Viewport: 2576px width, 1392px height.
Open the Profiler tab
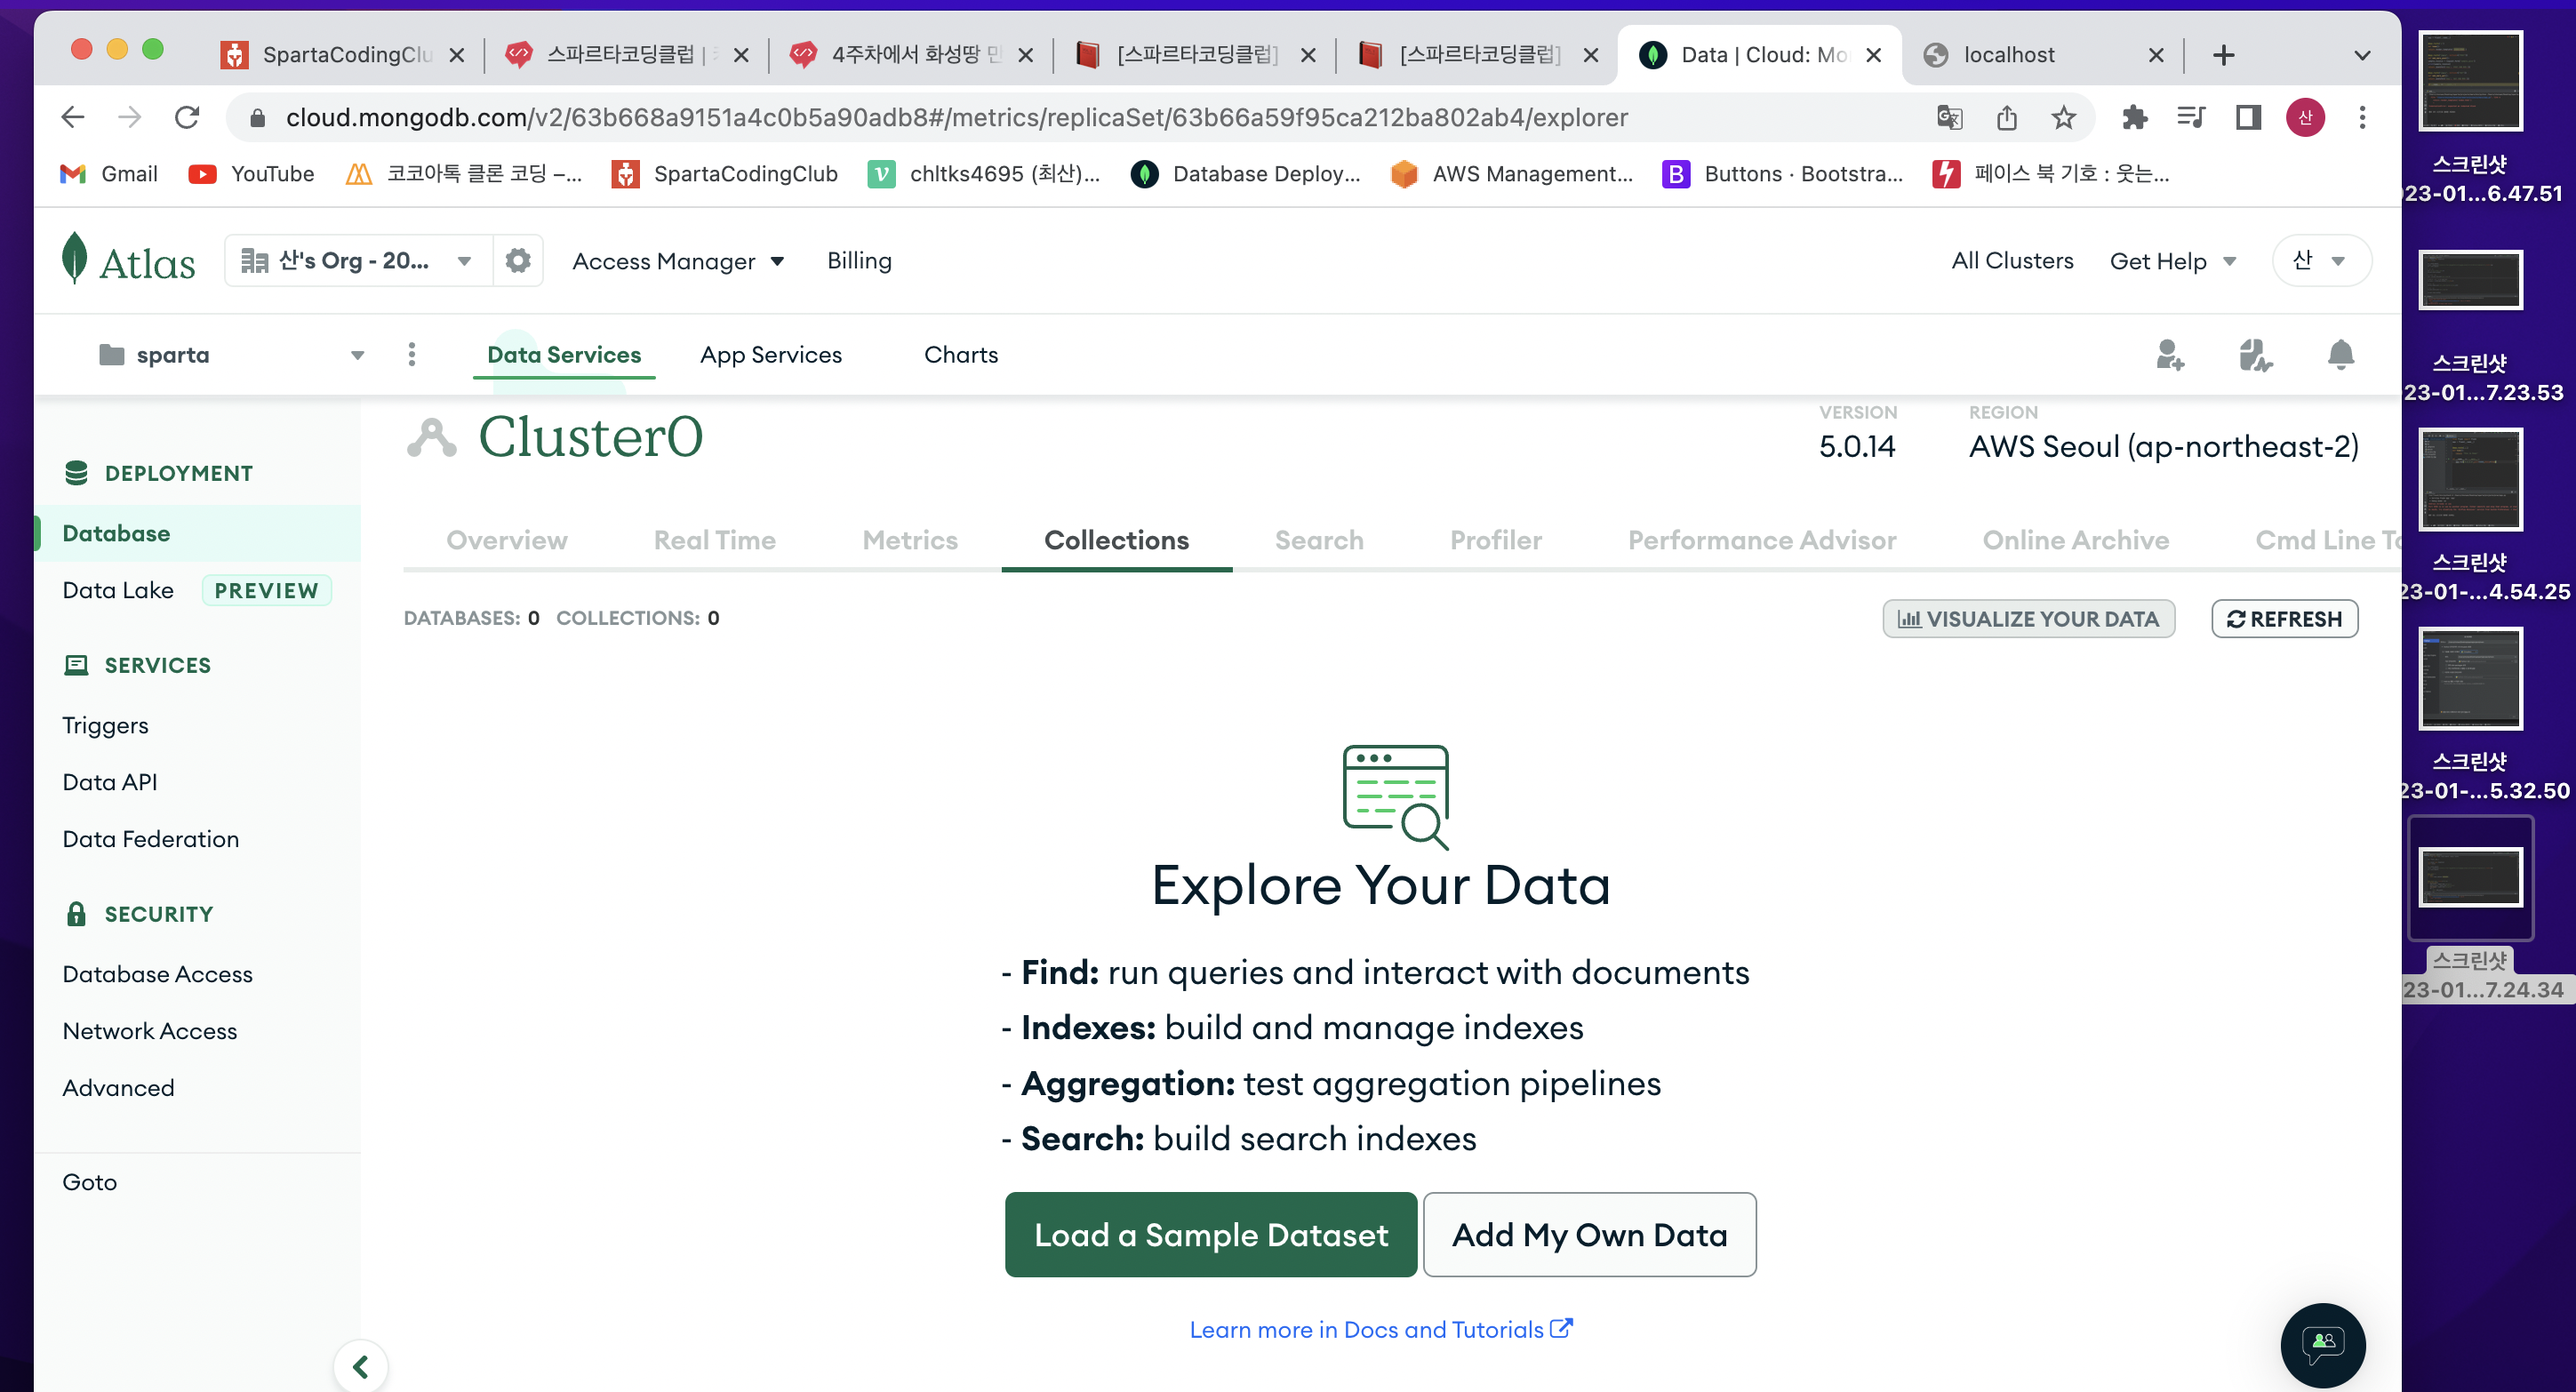point(1496,540)
